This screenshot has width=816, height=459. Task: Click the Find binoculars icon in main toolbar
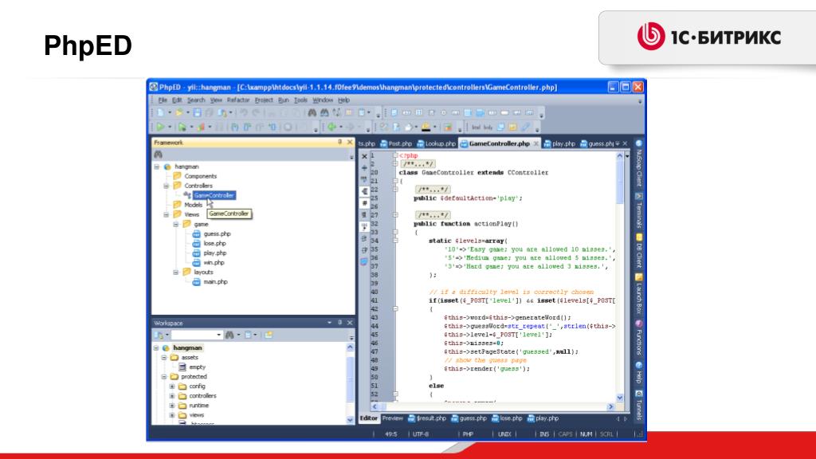(312, 112)
